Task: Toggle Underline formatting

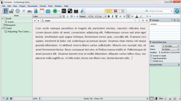Action: pyautogui.click(x=116, y=16)
